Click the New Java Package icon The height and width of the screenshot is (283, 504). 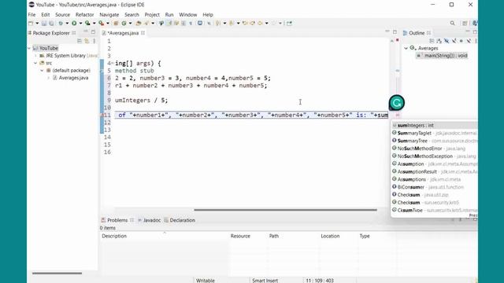(116, 23)
